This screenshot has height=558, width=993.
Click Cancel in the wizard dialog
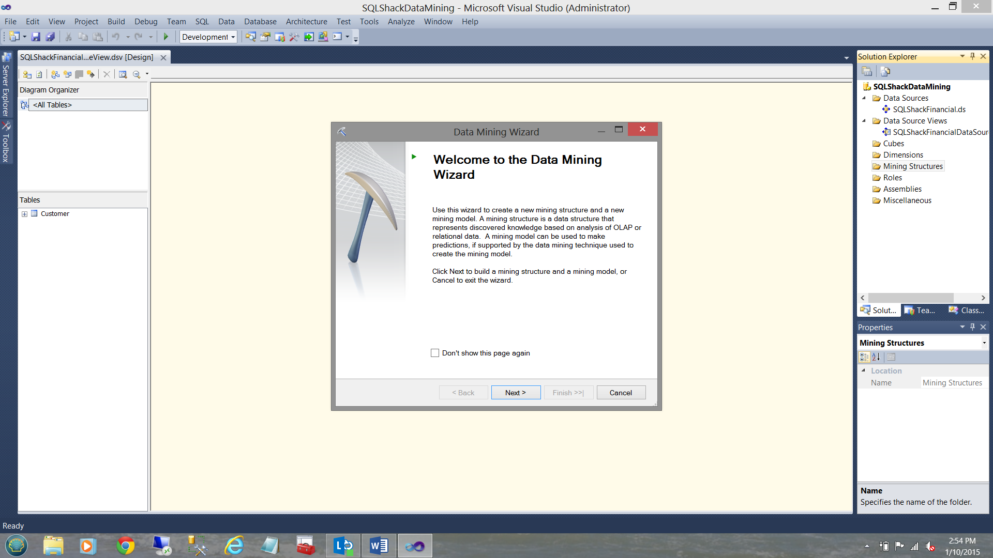[x=621, y=393]
